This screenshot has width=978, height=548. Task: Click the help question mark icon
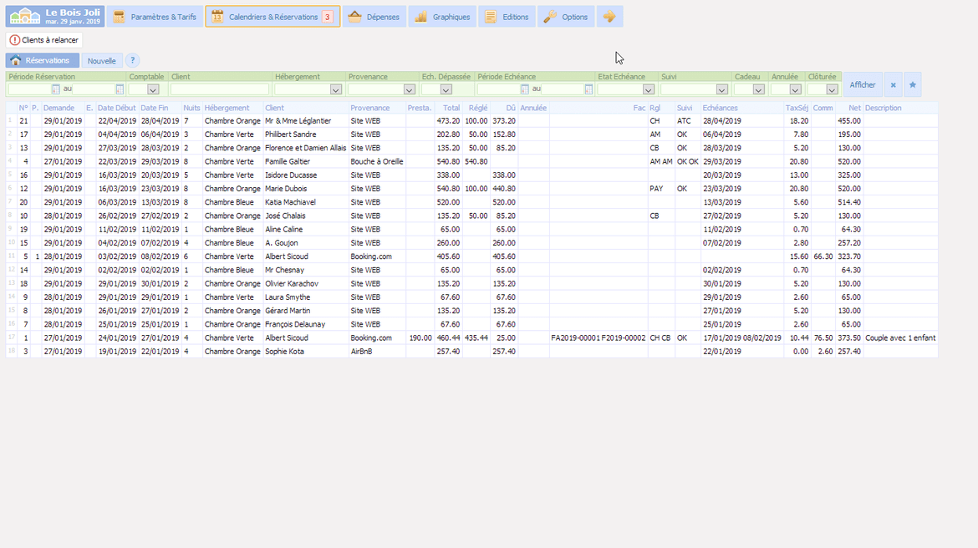[133, 61]
